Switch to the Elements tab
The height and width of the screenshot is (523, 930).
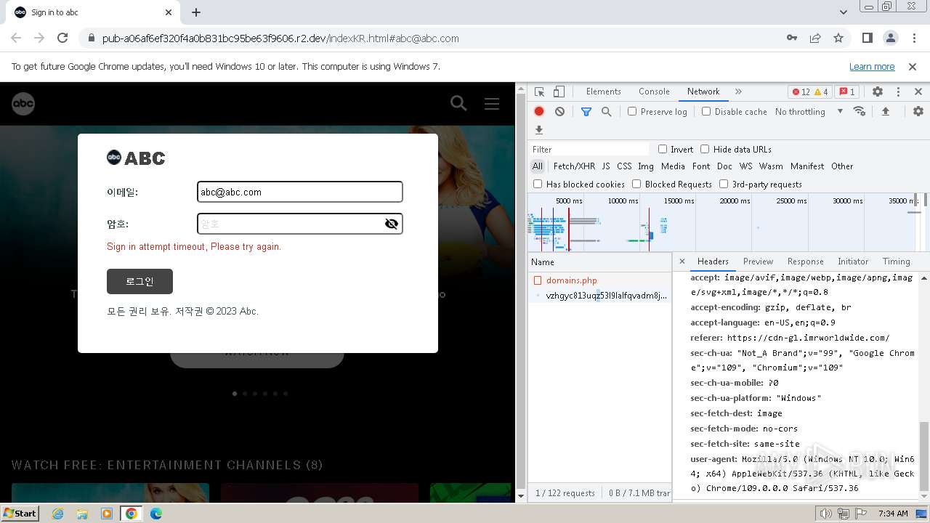coord(603,92)
